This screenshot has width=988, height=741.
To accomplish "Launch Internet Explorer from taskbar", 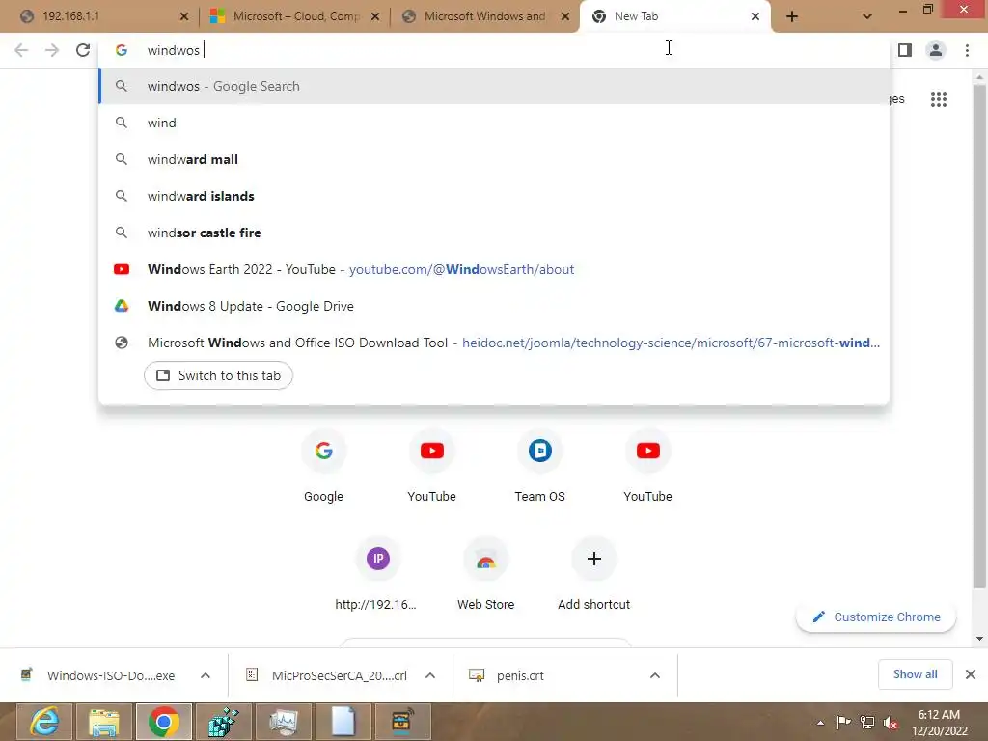I will click(44, 722).
